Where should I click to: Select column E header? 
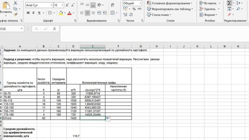(x=93, y=46)
